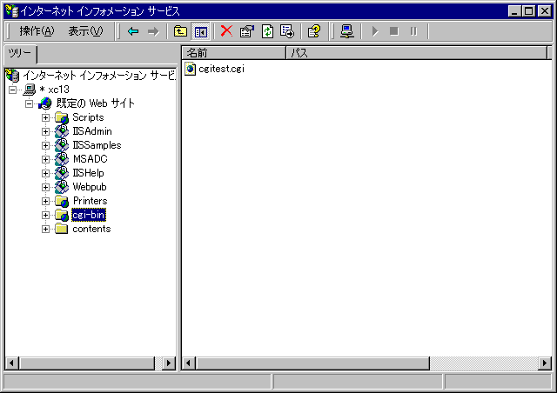The width and height of the screenshot is (557, 393).
Task: Select the Scripts tree item
Action: [x=88, y=117]
